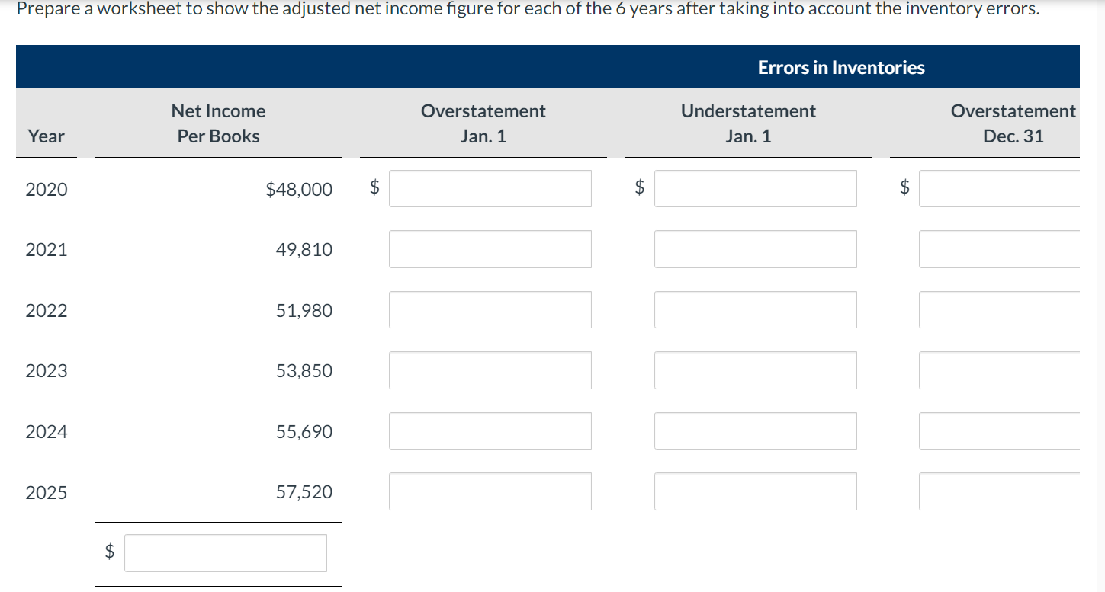Select the 2022 Understatement Jan. 1 box

point(756,310)
